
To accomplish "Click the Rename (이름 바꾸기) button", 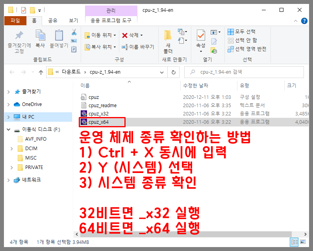I will [x=138, y=47].
